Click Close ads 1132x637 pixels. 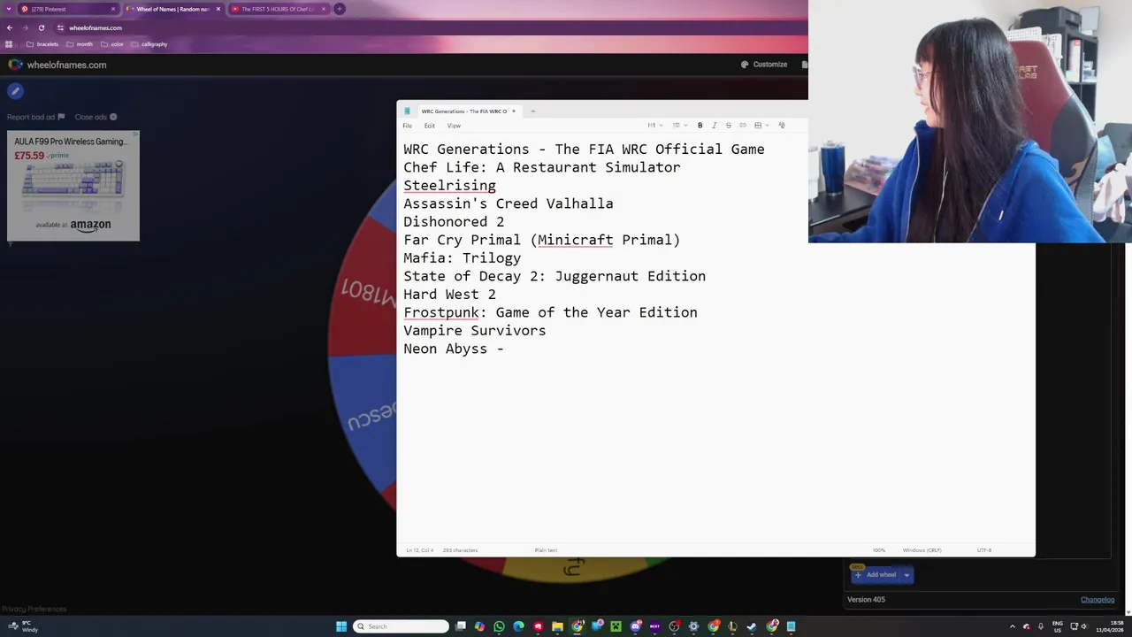tap(96, 117)
